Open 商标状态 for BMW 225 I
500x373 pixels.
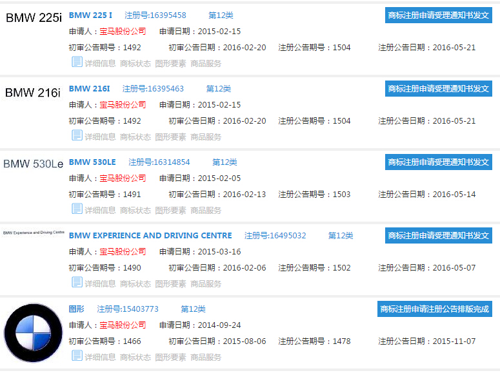(135, 63)
